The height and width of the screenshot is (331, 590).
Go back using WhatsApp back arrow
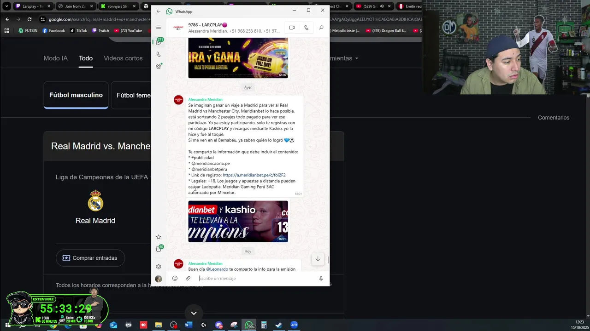(x=159, y=11)
